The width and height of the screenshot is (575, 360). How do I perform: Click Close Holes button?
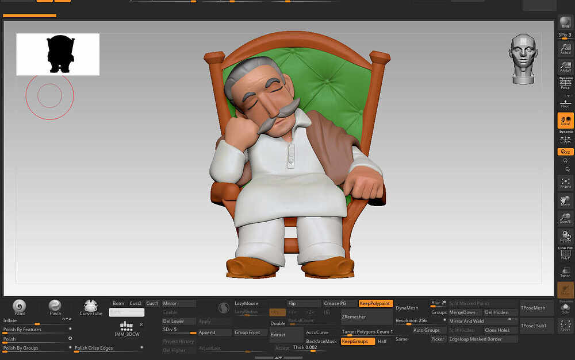point(501,330)
